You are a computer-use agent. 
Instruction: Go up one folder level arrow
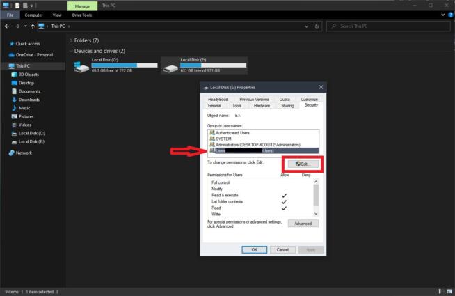click(x=33, y=26)
